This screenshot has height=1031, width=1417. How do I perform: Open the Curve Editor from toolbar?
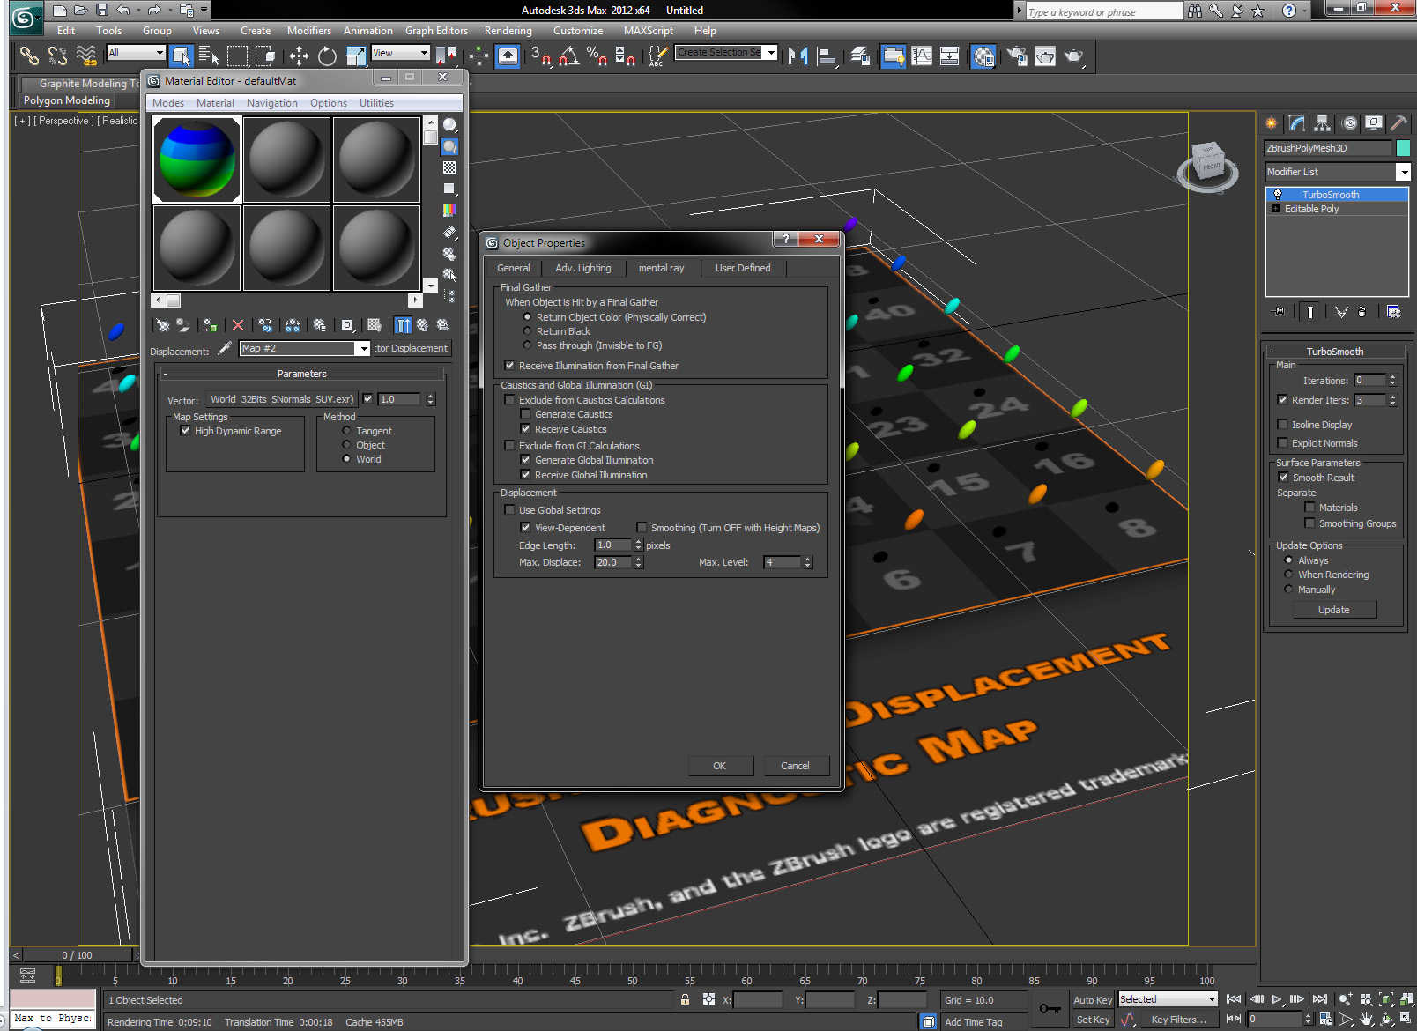click(x=922, y=56)
